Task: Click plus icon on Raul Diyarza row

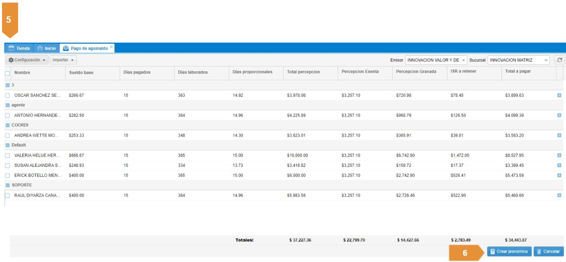Action: 559,196
